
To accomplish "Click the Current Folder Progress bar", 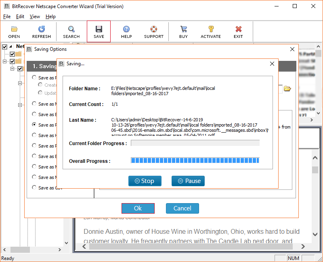I will [195, 143].
